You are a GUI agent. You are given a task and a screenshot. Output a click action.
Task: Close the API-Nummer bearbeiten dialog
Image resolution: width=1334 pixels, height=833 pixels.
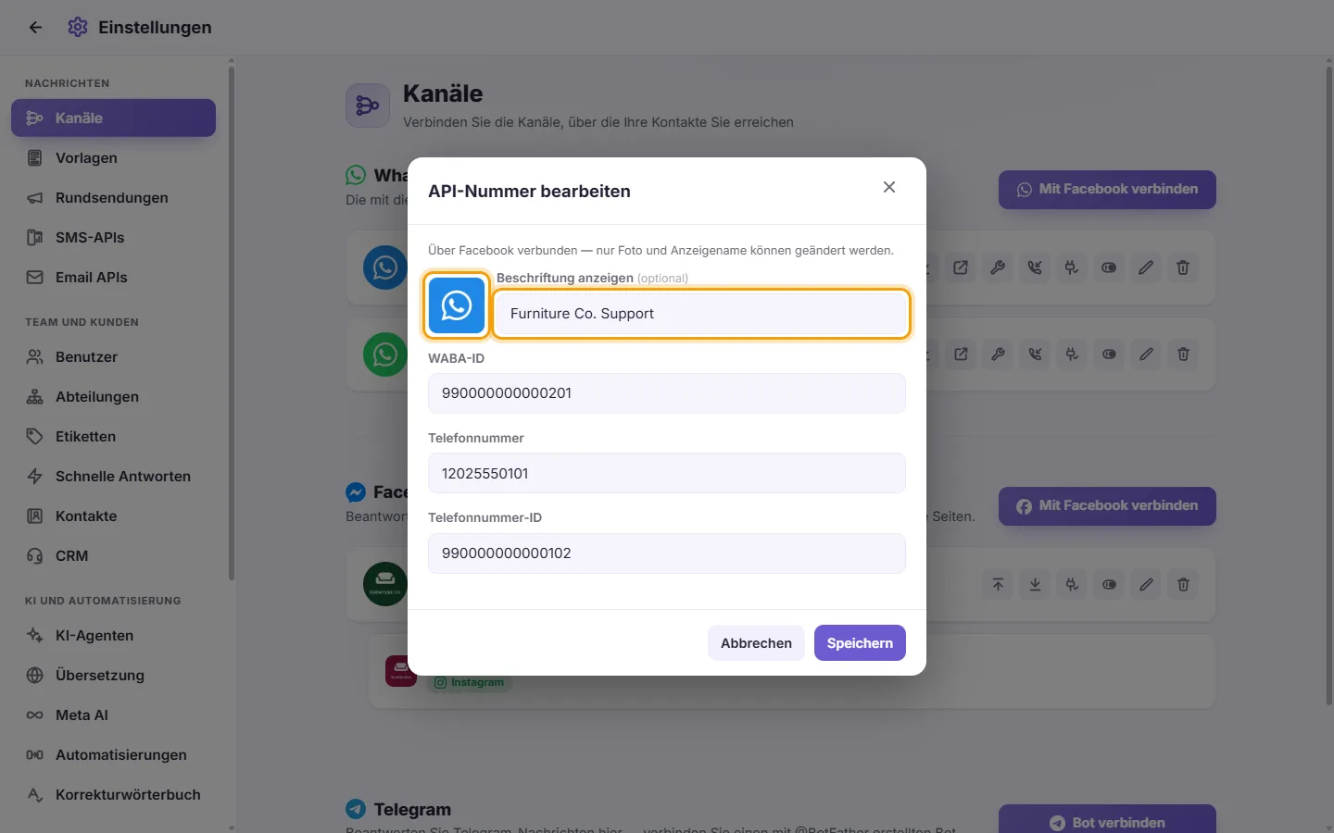(889, 187)
